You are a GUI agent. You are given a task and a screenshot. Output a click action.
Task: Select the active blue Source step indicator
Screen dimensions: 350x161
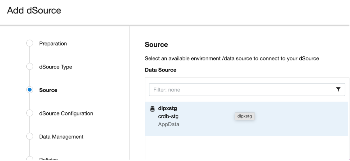pyautogui.click(x=29, y=90)
